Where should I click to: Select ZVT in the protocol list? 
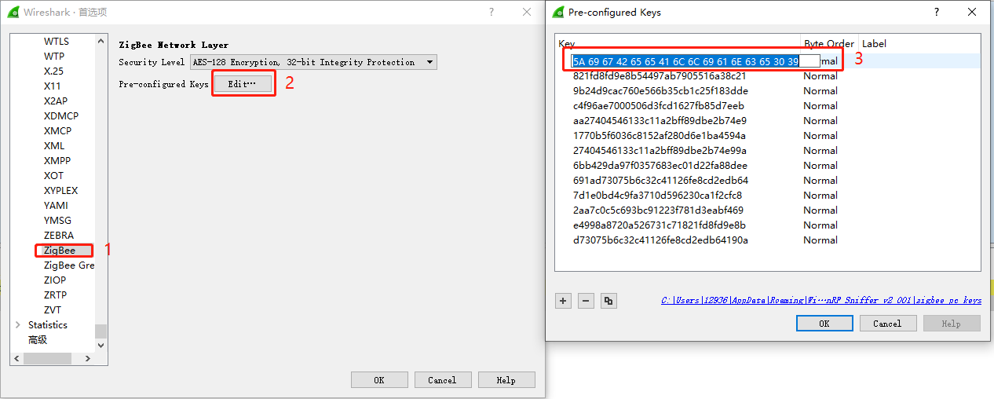pyautogui.click(x=53, y=309)
